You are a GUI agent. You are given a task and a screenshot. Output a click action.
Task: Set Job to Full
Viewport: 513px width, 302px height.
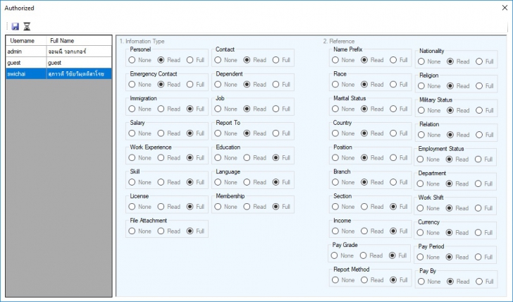pos(282,109)
